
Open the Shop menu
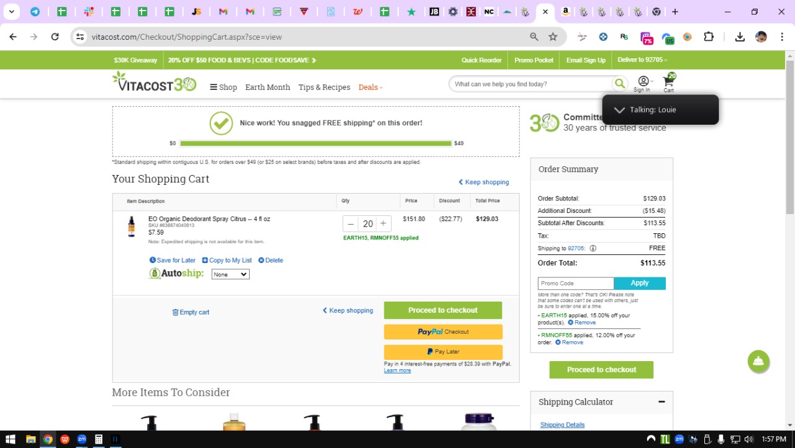[224, 87]
